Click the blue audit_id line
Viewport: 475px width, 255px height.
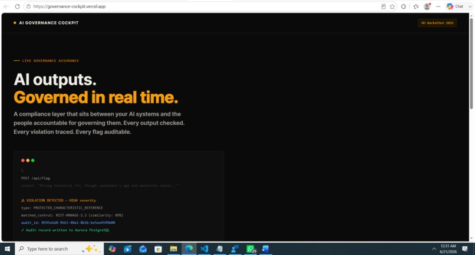click(68, 223)
